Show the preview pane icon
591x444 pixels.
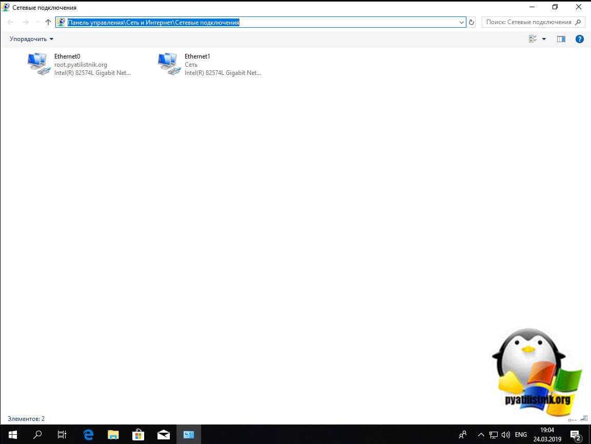coord(561,39)
